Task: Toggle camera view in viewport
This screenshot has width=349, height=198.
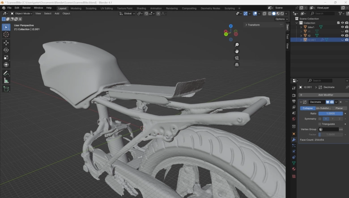Action: 237,58
